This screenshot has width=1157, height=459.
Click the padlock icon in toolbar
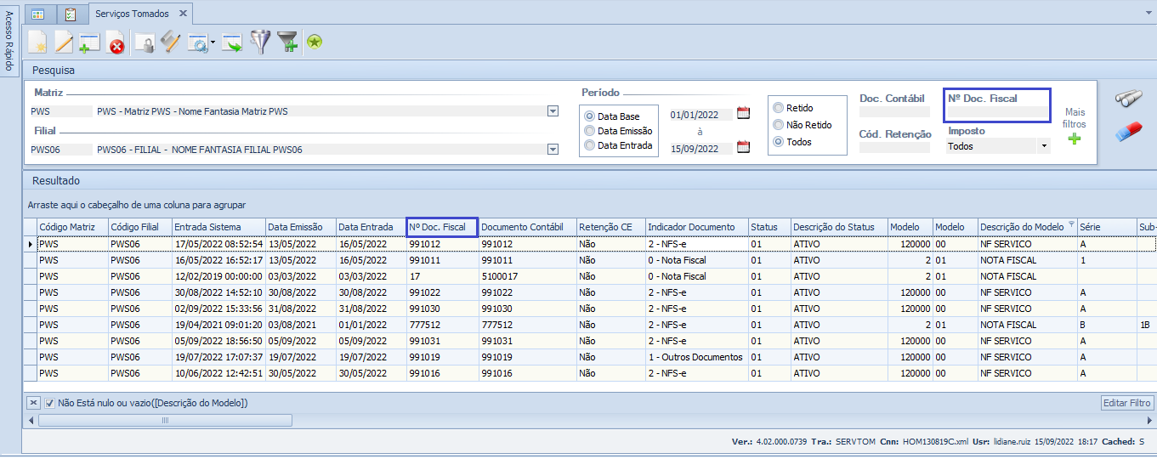[x=145, y=42]
